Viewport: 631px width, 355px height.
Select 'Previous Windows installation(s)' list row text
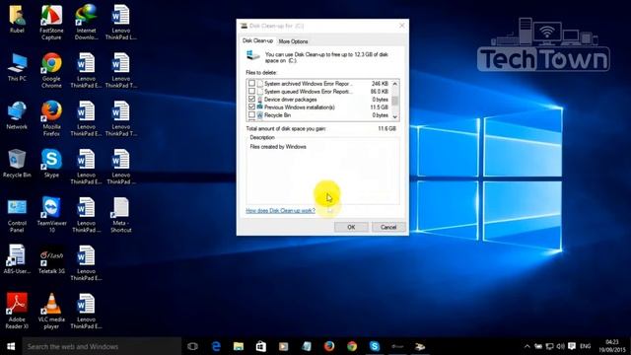[x=300, y=107]
